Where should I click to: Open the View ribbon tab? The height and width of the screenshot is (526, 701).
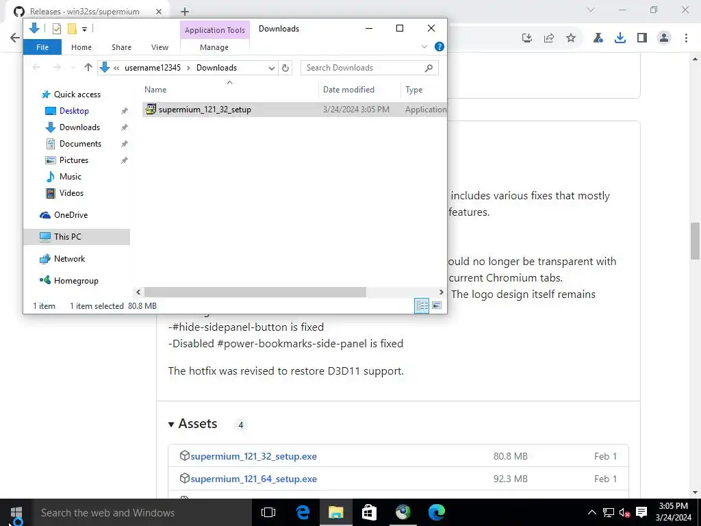(160, 47)
